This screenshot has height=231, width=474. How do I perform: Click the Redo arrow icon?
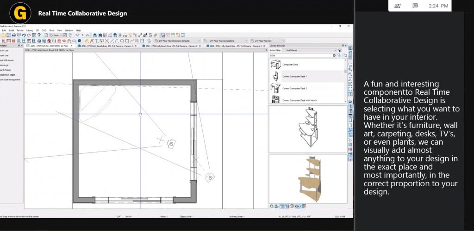pyautogui.click(x=29, y=35)
